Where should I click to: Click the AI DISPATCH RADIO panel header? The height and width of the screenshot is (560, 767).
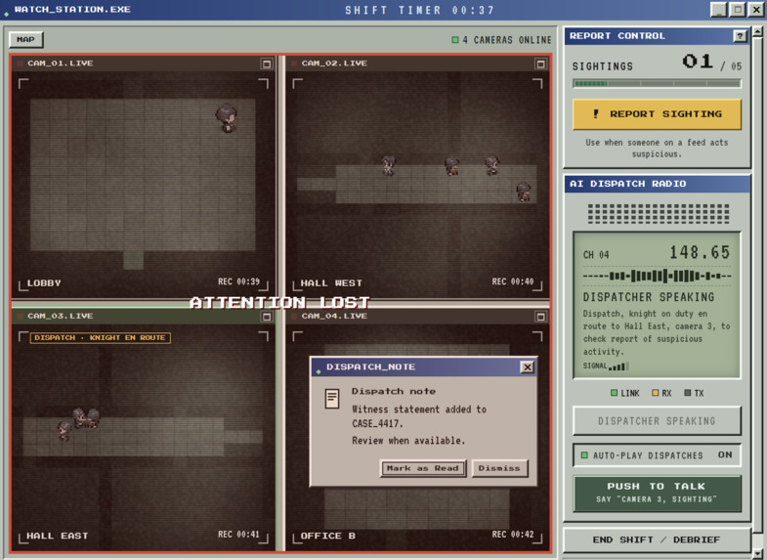point(657,184)
